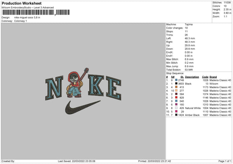Image resolution: width=233 pixels, height=164 pixels.
Task: Click the 'Amber Black' description
Action: 192,115
